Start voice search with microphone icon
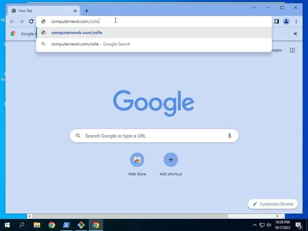 coord(229,136)
